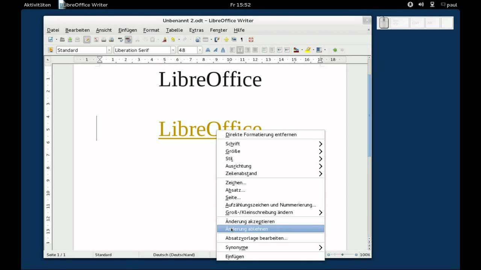Screen dimensions: 481x270
Task: Click the Open file folder icon
Action: tap(62, 39)
